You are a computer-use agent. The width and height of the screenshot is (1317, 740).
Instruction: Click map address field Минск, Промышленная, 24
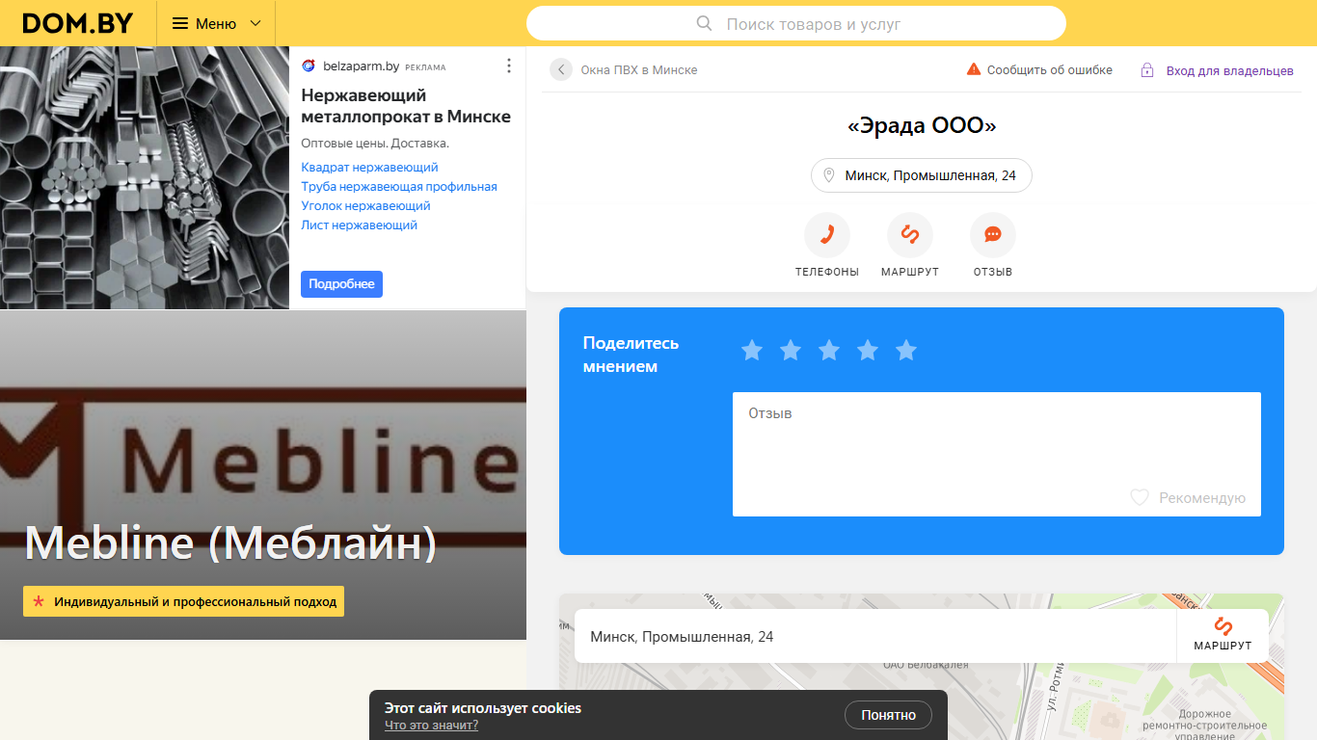pyautogui.click(x=875, y=636)
